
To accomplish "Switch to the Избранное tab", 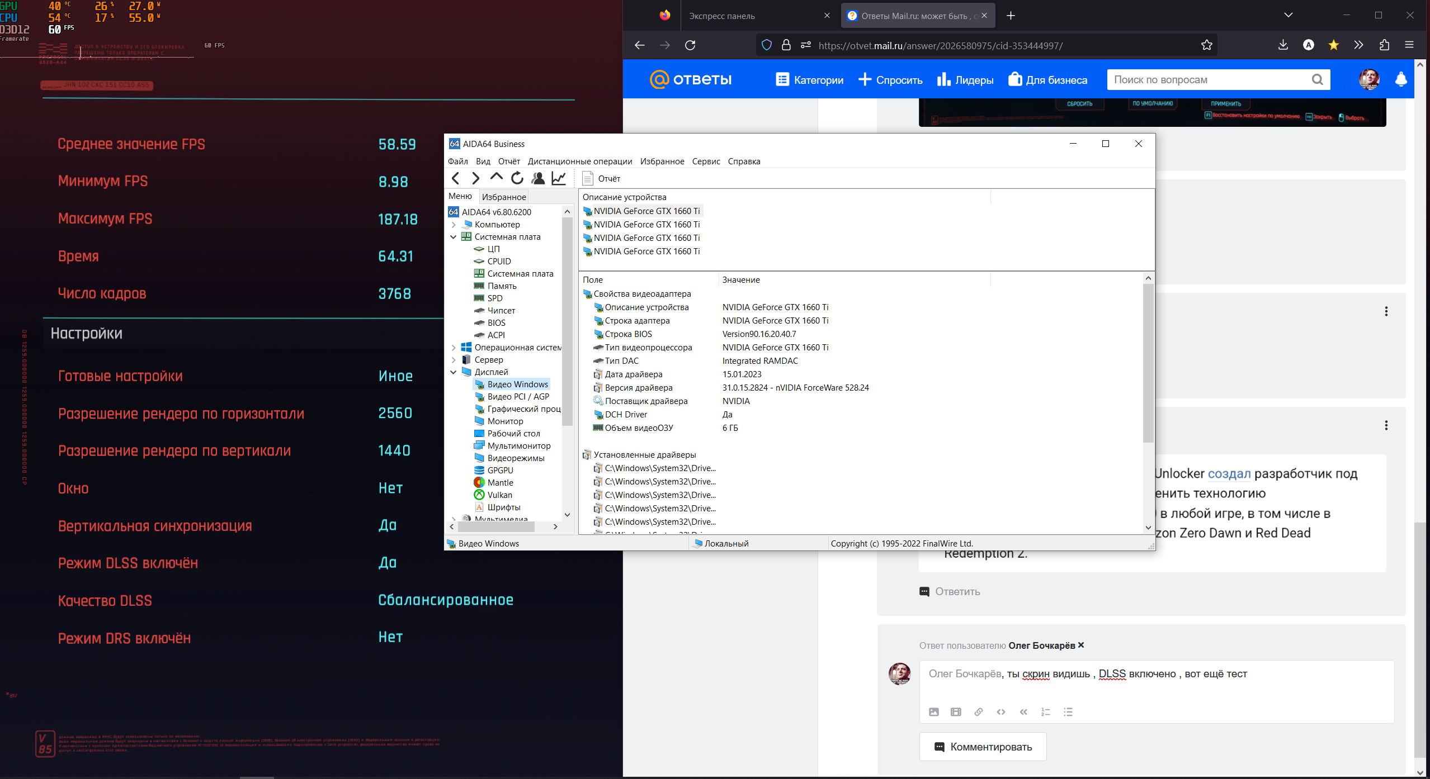I will (x=503, y=196).
